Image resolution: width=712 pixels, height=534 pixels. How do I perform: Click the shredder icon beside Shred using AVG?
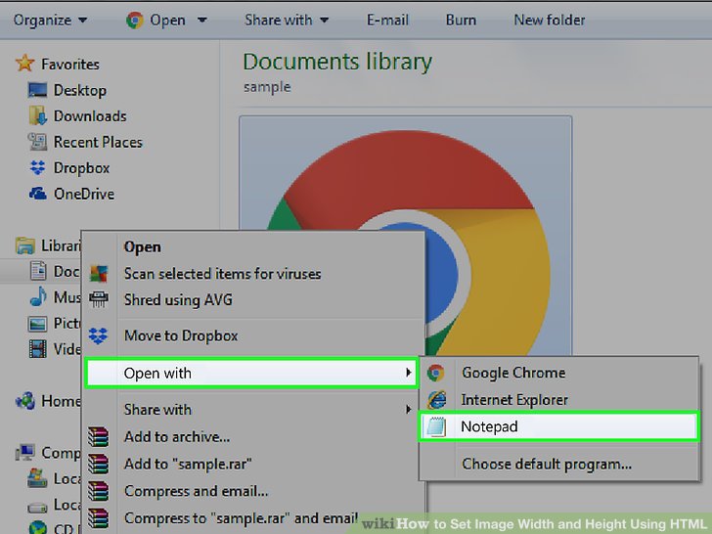(x=99, y=299)
